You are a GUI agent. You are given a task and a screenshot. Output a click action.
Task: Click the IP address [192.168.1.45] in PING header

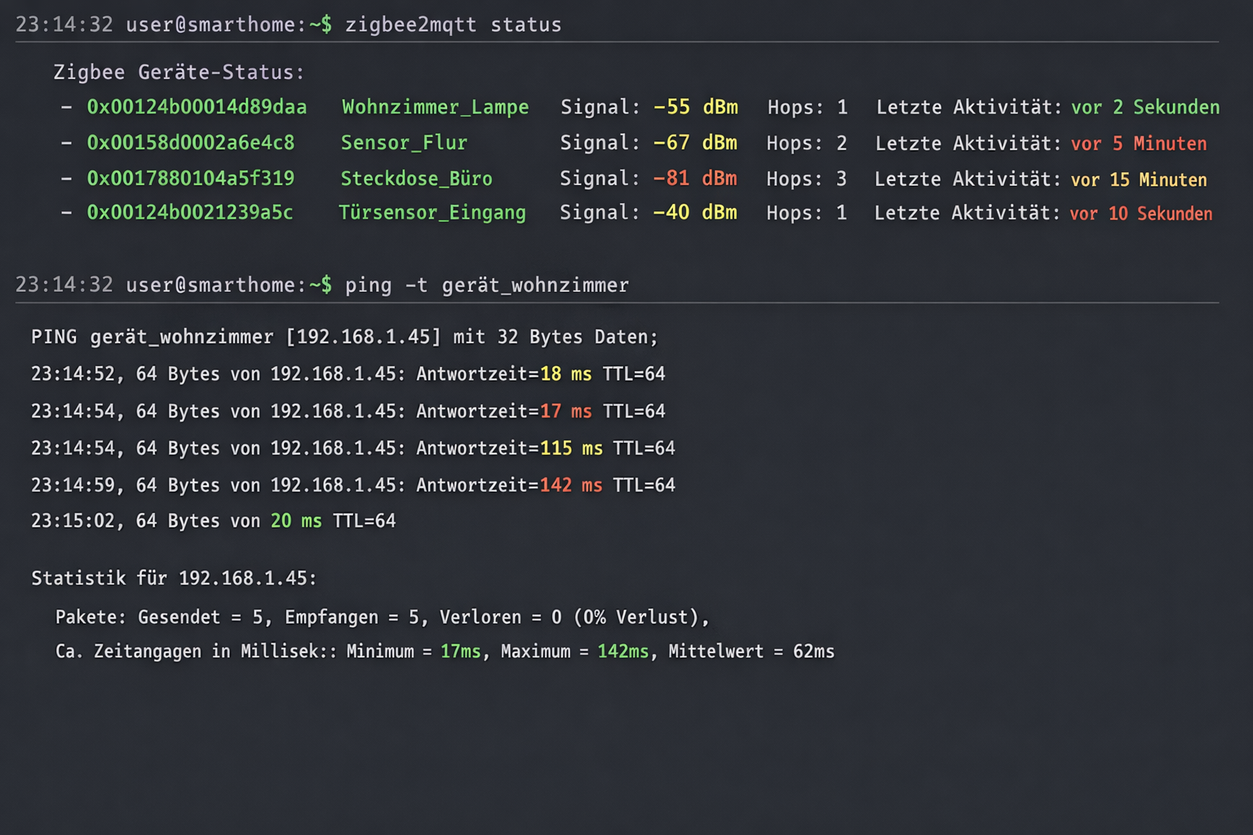(x=363, y=337)
